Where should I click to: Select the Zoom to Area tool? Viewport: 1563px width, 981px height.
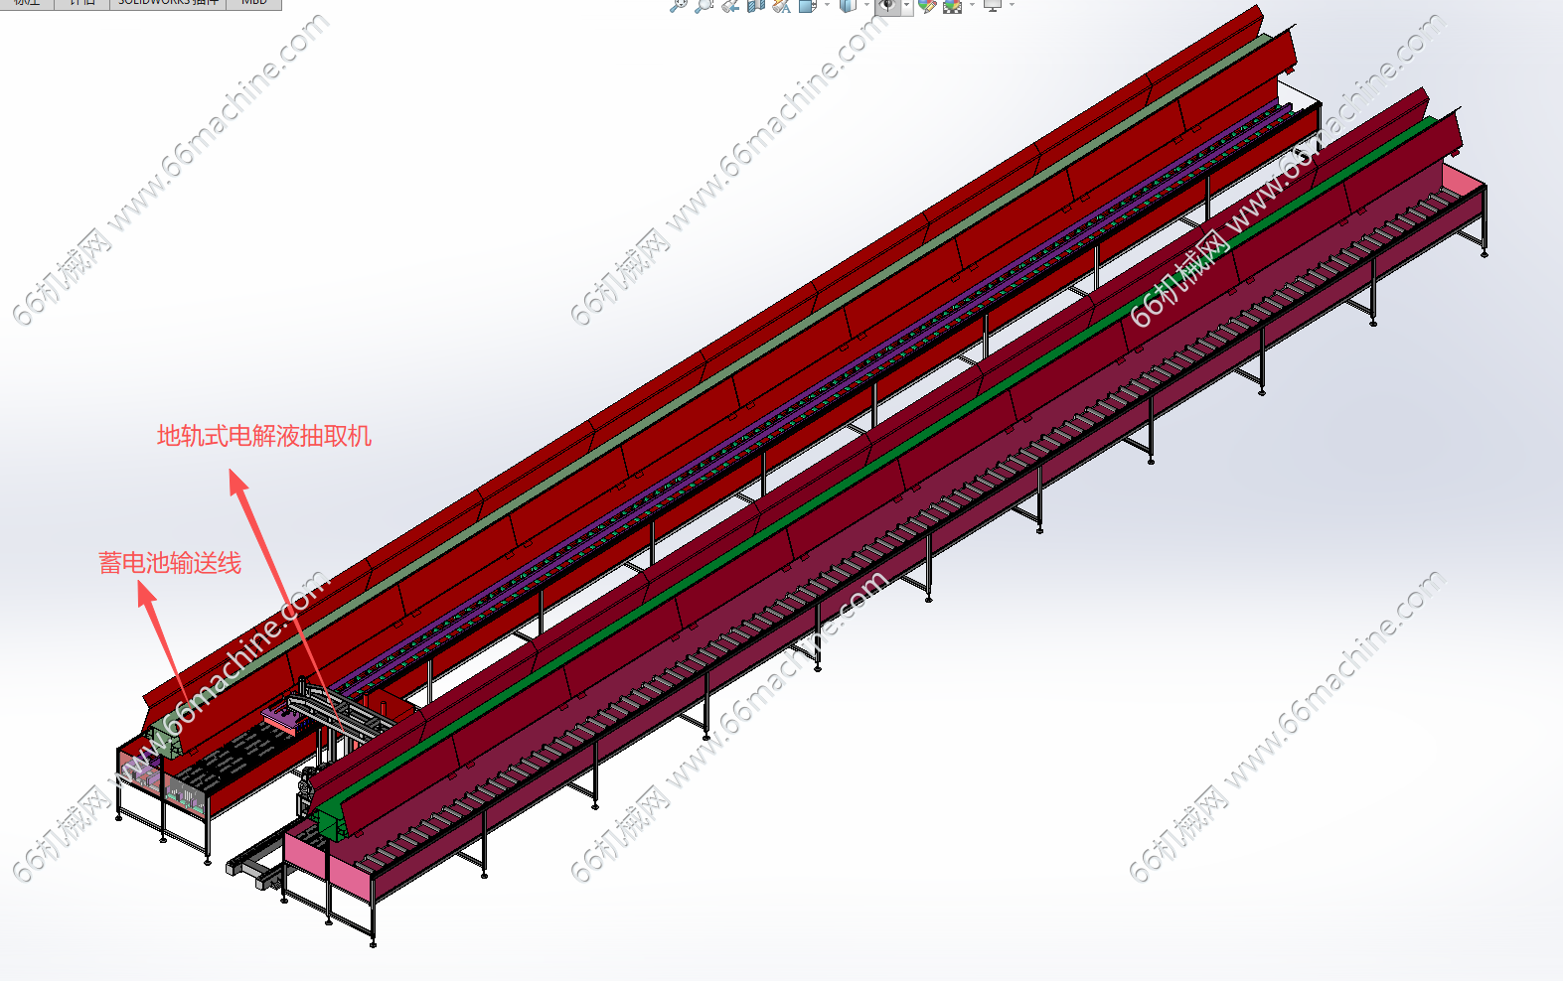pos(703,5)
